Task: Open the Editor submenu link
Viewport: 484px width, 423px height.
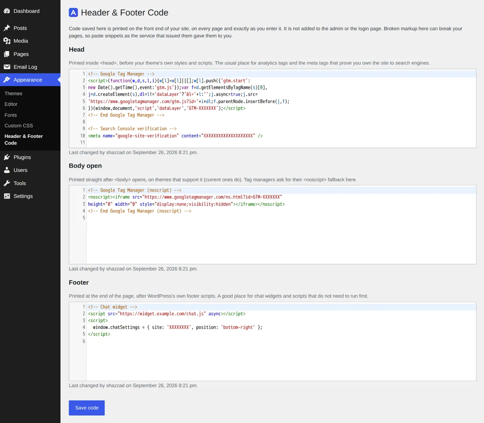Action: [x=11, y=104]
